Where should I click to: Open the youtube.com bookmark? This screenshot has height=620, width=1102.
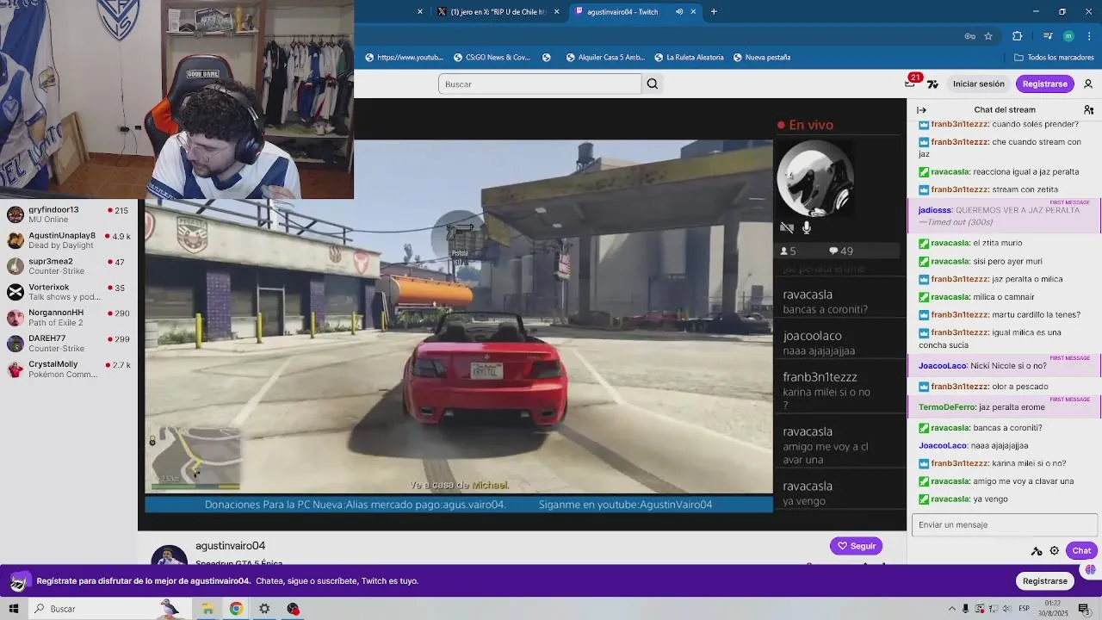[404, 58]
